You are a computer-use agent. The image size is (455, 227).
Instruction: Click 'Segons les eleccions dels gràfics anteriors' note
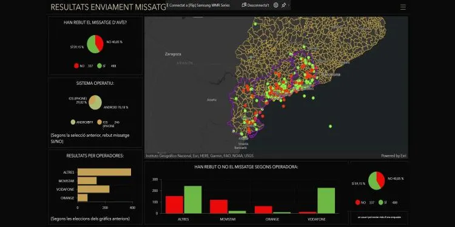click(x=90, y=219)
